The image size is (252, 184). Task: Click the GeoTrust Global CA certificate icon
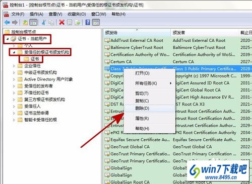(107, 147)
